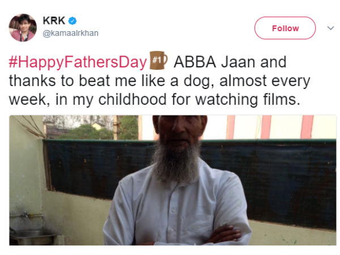Click the #1 mug emoji
The width and height of the screenshot is (340, 255).
(x=158, y=59)
